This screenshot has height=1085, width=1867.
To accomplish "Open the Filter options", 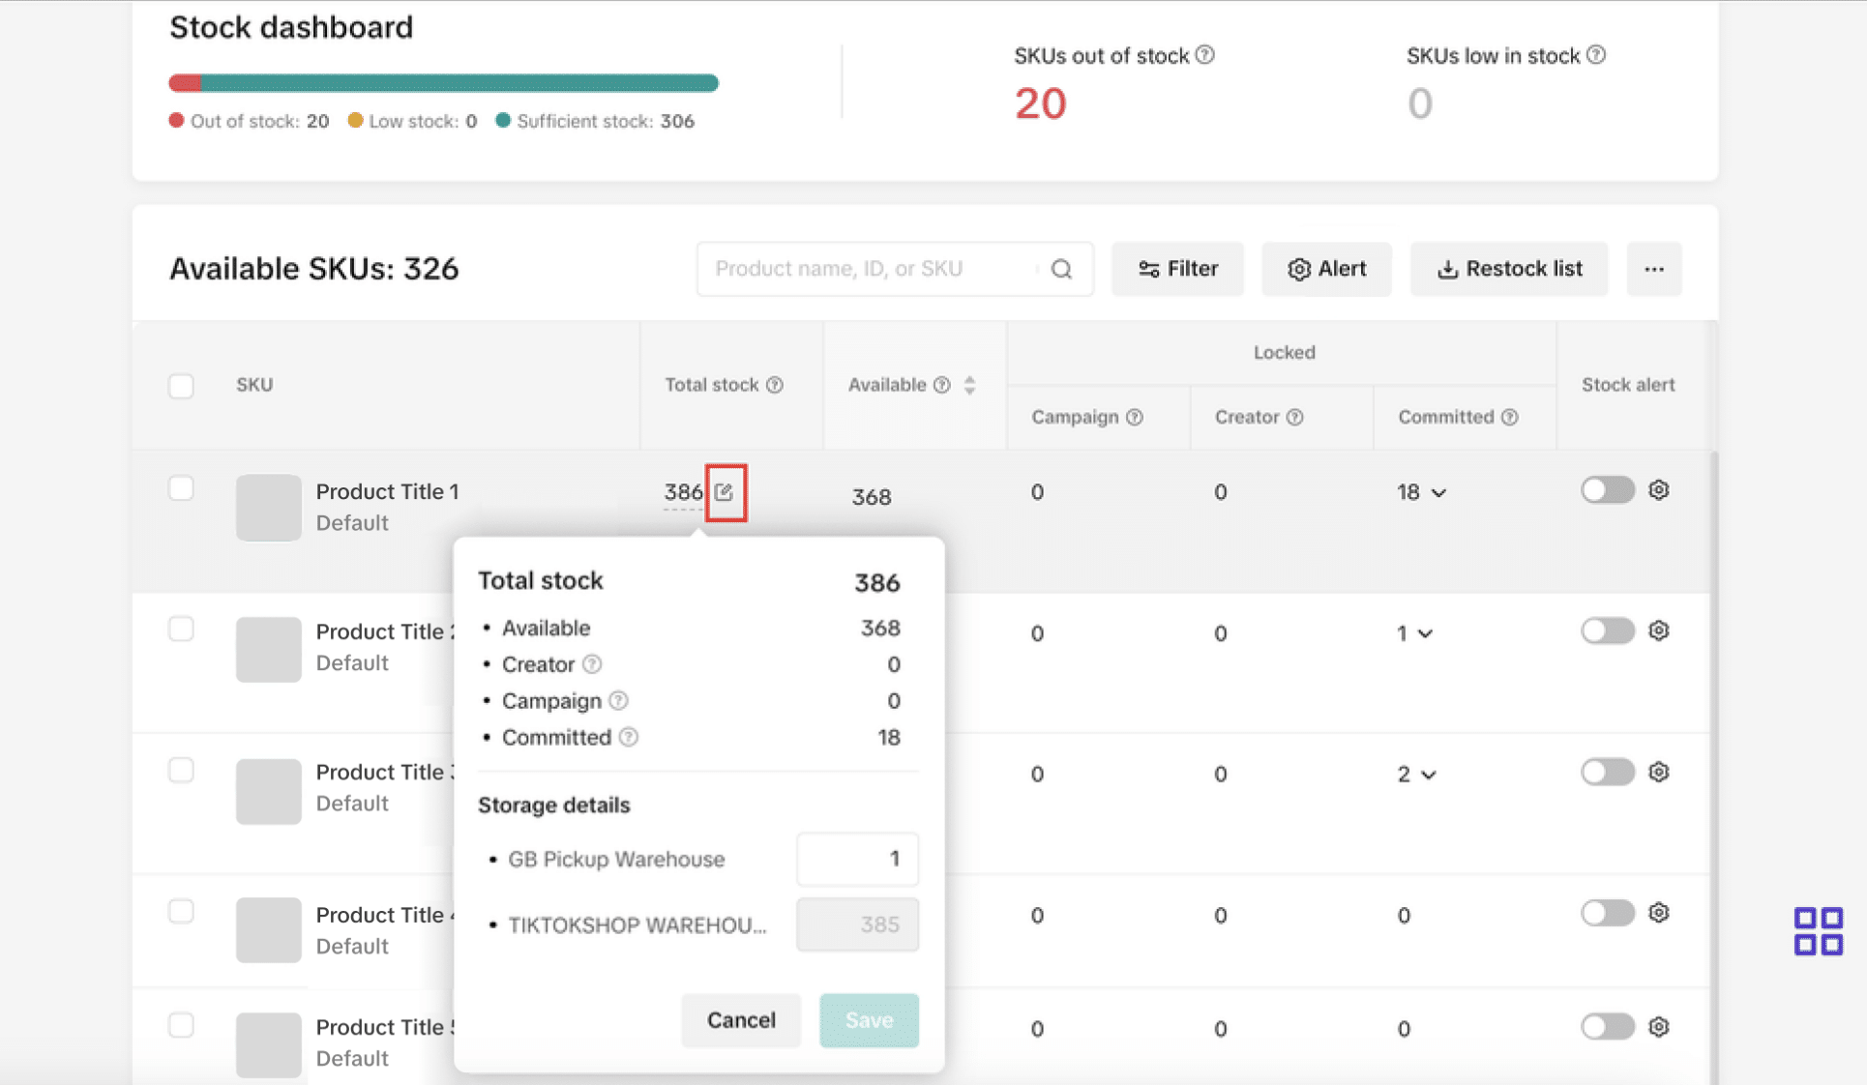I will pyautogui.click(x=1177, y=269).
